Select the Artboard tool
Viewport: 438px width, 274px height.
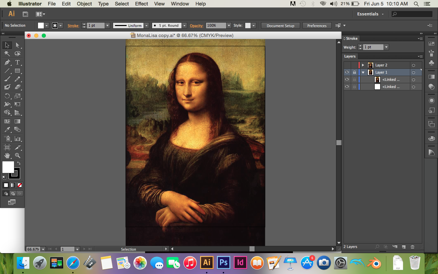click(7, 147)
